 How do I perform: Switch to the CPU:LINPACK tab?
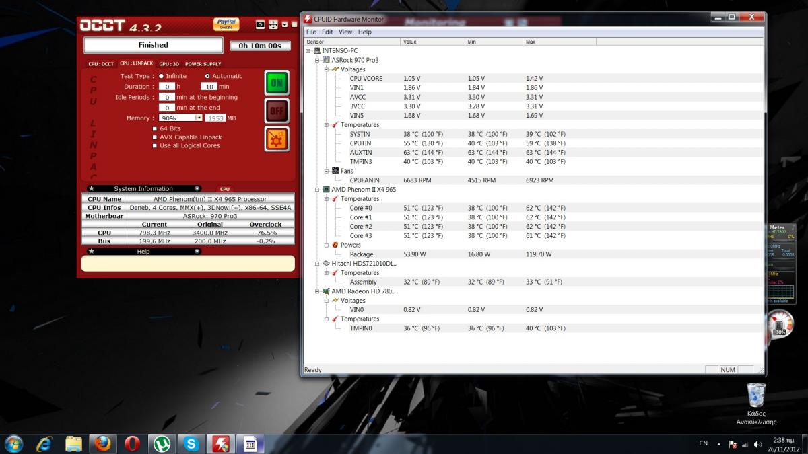pyautogui.click(x=137, y=64)
